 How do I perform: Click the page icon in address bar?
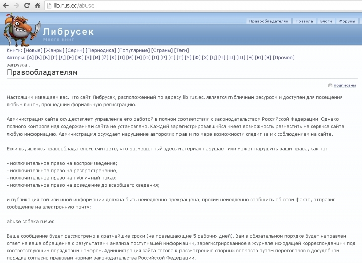[x=49, y=5]
